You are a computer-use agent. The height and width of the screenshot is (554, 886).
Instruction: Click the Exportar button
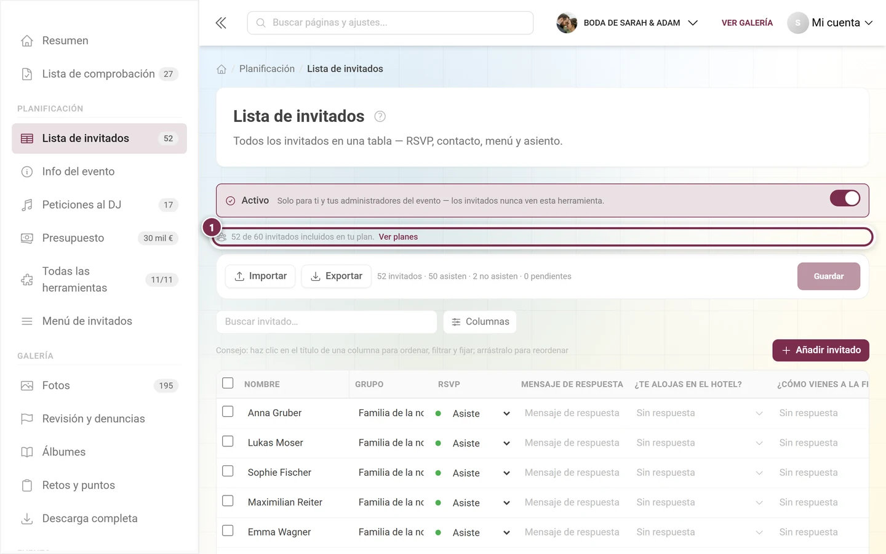coord(336,276)
